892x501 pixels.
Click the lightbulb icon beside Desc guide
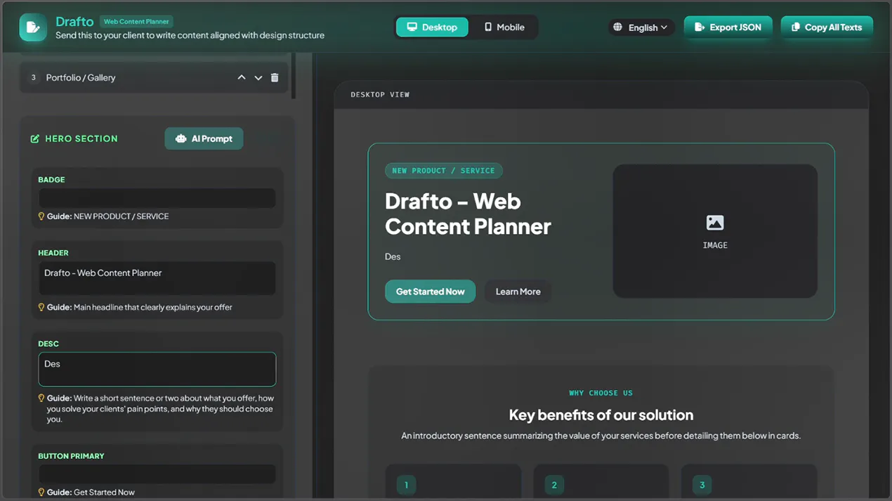click(41, 398)
